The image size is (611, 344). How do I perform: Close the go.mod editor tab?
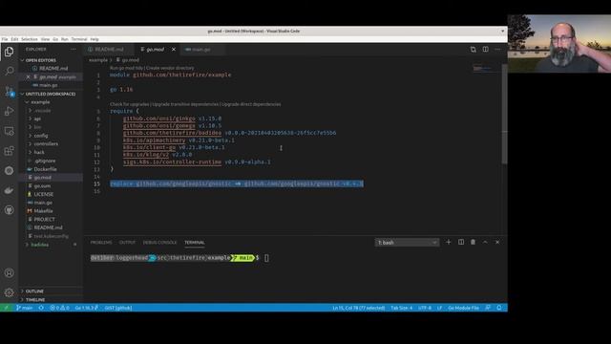[174, 50]
